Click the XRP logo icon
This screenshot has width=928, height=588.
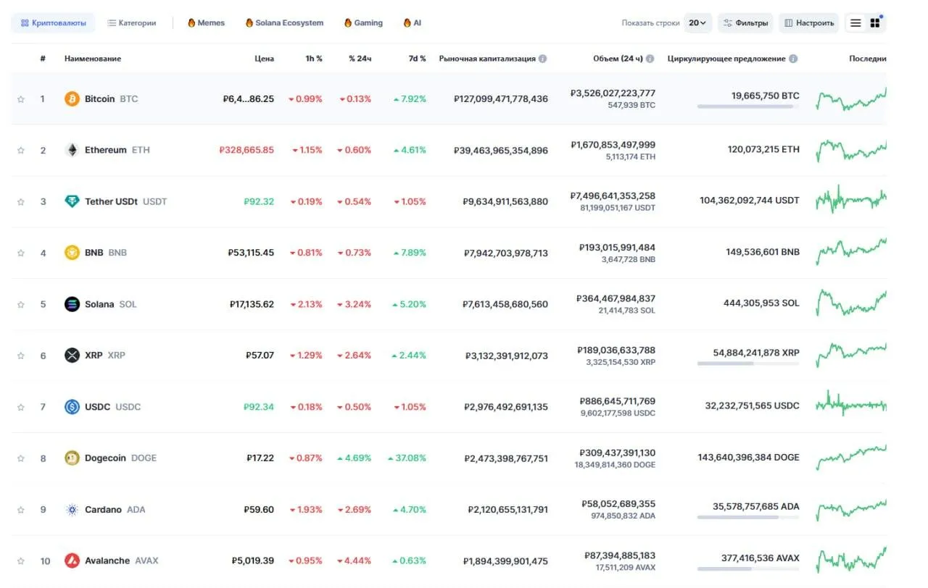point(72,356)
